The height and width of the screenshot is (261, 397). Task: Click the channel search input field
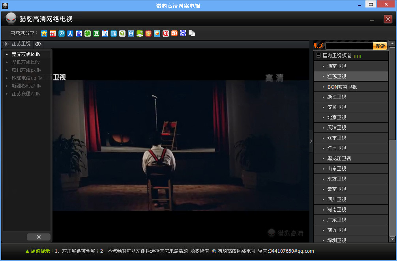pyautogui.click(x=348, y=46)
